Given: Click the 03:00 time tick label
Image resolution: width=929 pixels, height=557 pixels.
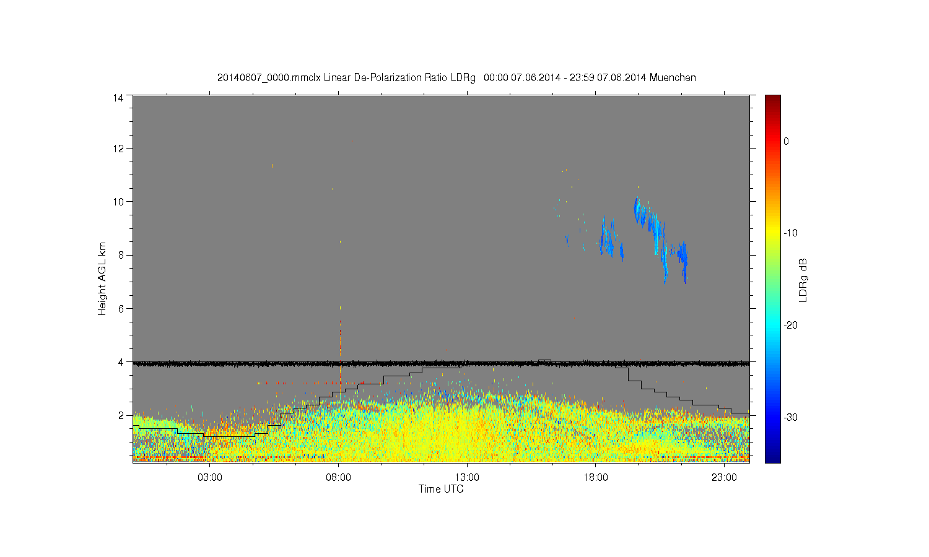Looking at the screenshot, I should coord(210,478).
